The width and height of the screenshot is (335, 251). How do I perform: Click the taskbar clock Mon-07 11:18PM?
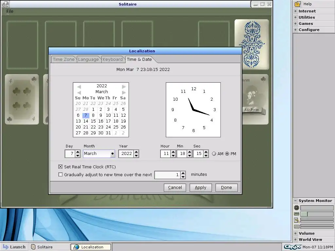point(317,247)
